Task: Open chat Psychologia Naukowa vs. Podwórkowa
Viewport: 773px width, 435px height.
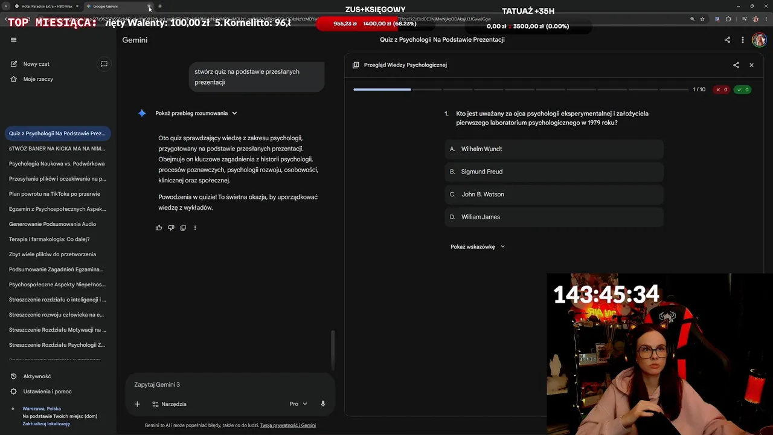Action: click(57, 164)
